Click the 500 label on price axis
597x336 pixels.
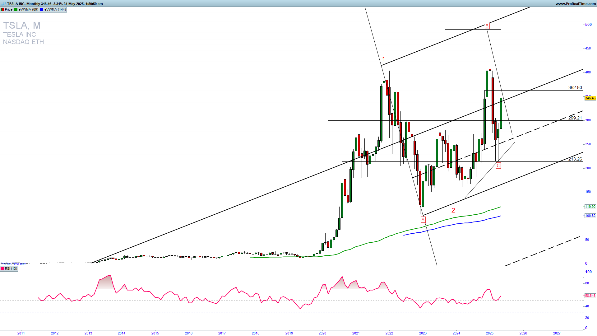tap(588, 25)
